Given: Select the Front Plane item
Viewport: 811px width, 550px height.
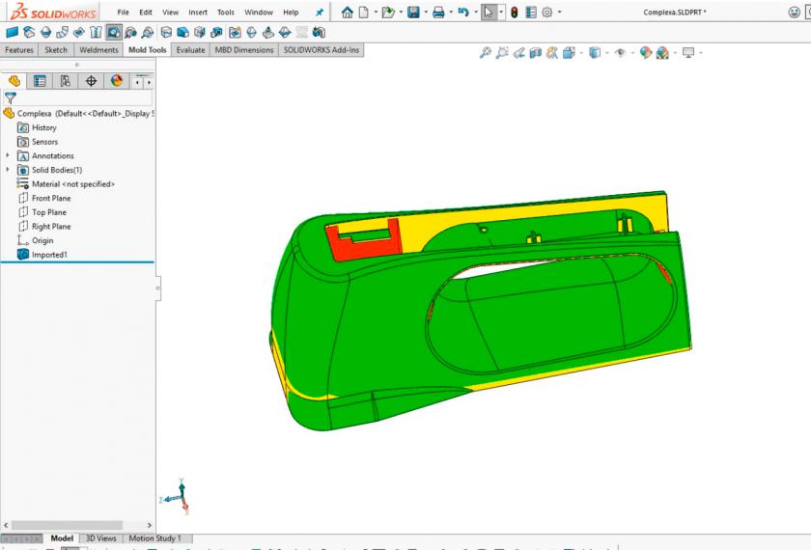Looking at the screenshot, I should [51, 198].
